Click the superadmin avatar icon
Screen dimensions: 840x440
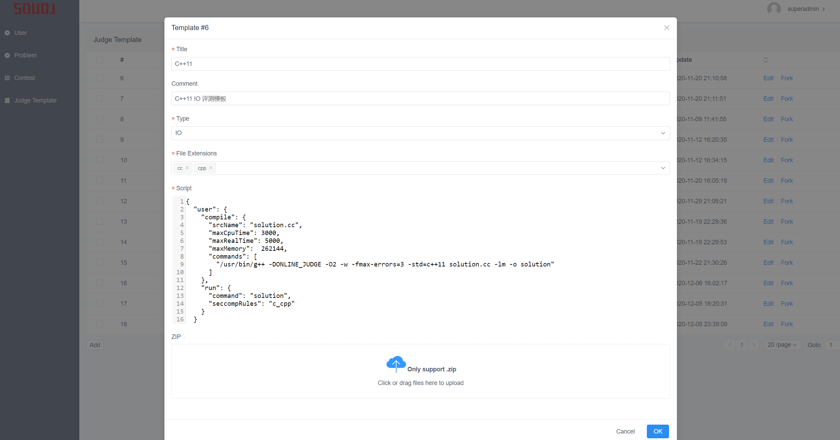pyautogui.click(x=774, y=9)
